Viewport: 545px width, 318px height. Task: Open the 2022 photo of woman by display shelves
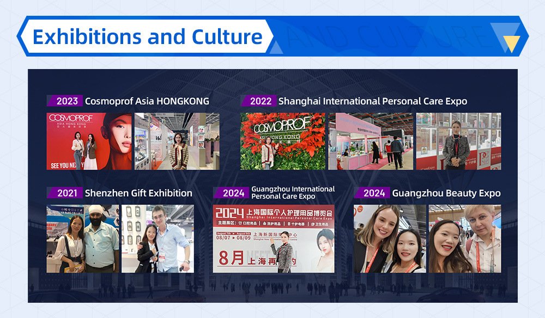459,141
